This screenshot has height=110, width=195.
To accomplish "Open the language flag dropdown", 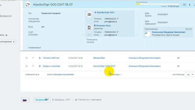I will 26,100.
